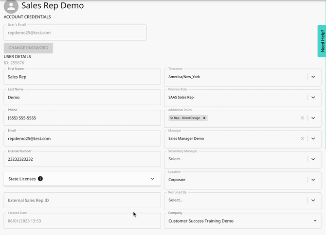Remove the Sr Rep - DirectDesign role tag

click(x=204, y=118)
